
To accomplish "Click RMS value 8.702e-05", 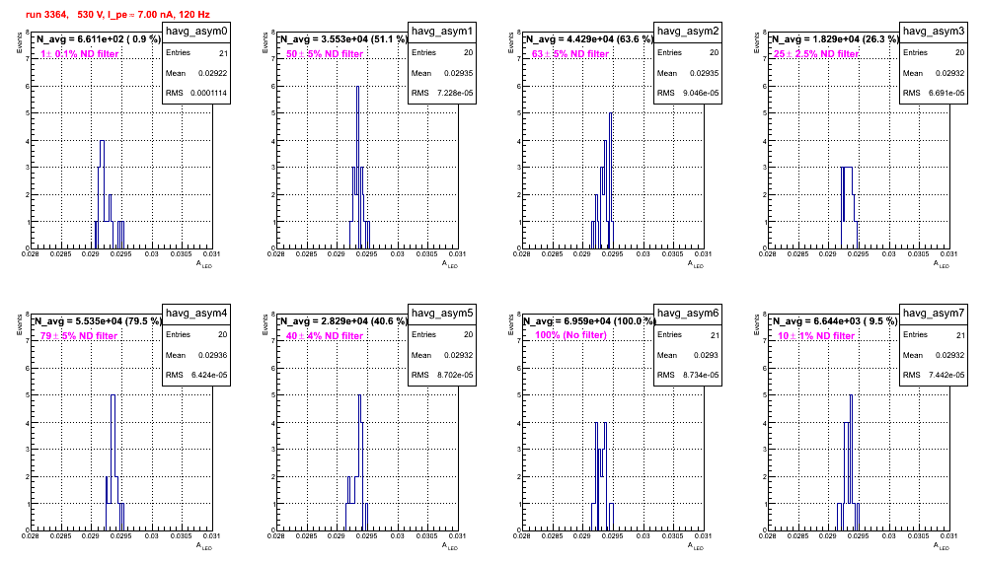I will (455, 376).
